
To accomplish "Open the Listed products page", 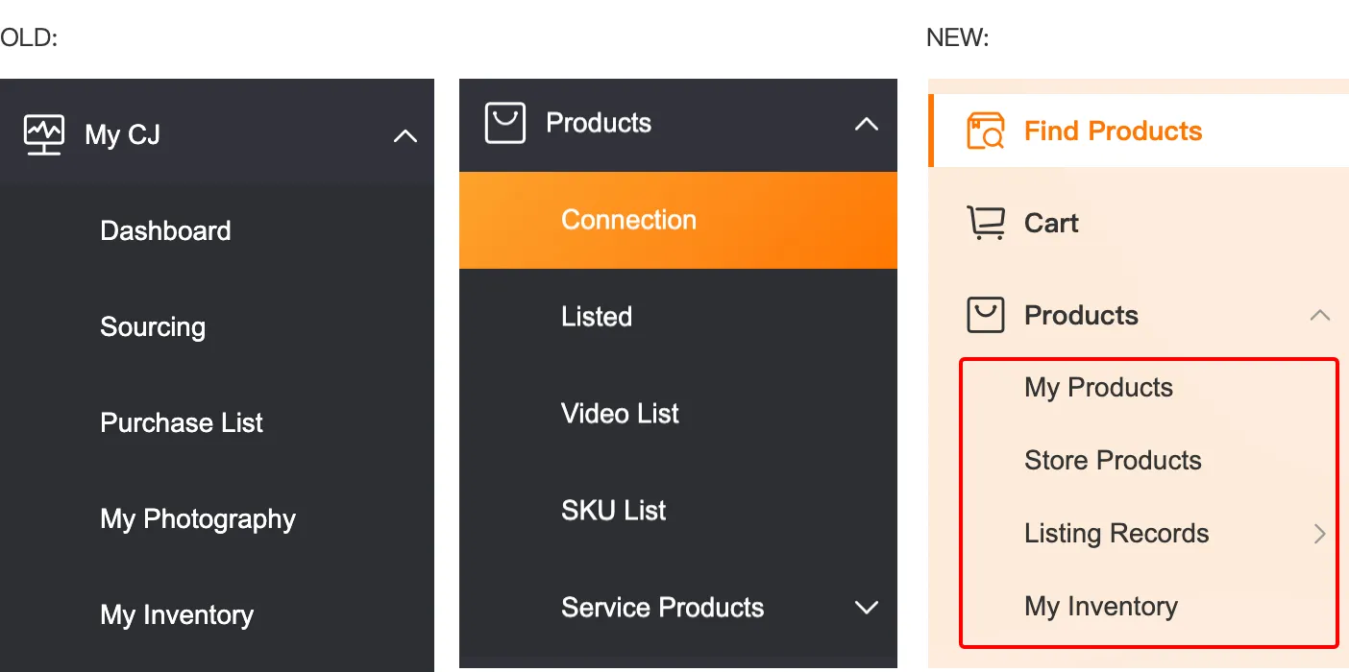I will [597, 317].
